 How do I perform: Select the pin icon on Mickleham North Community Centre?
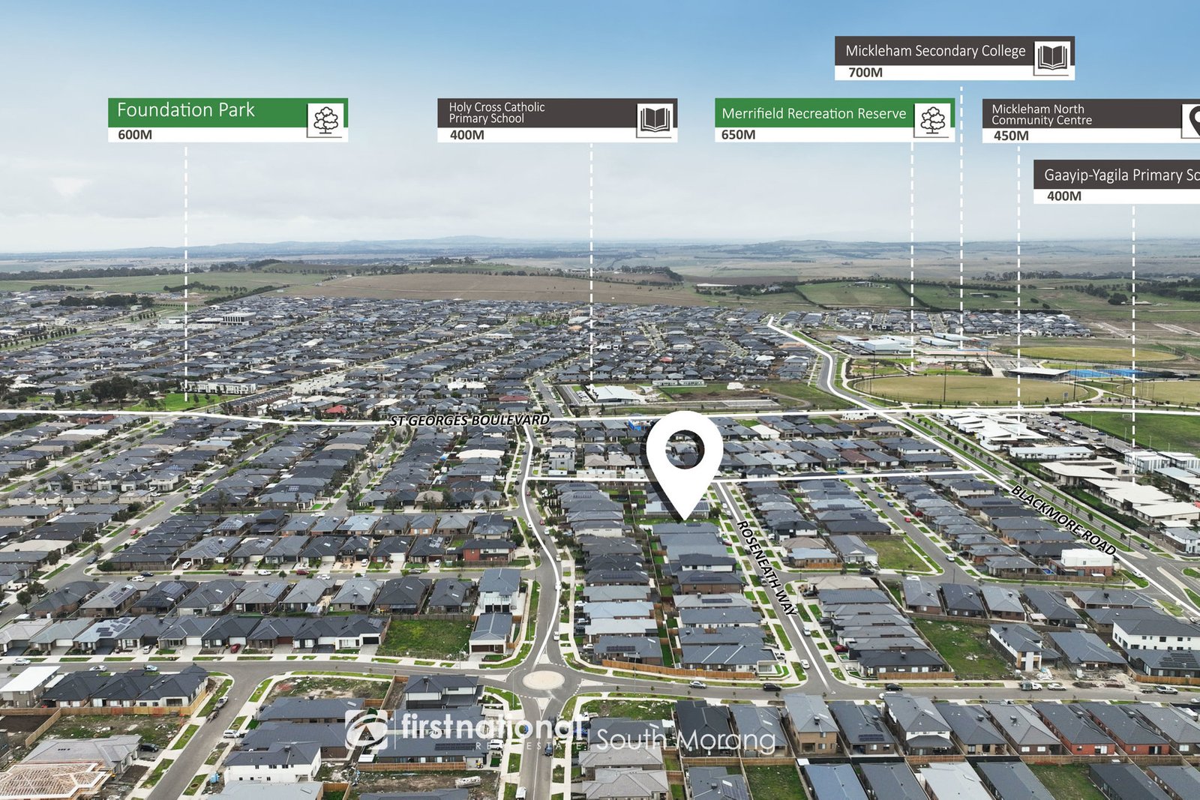pos(1192,120)
